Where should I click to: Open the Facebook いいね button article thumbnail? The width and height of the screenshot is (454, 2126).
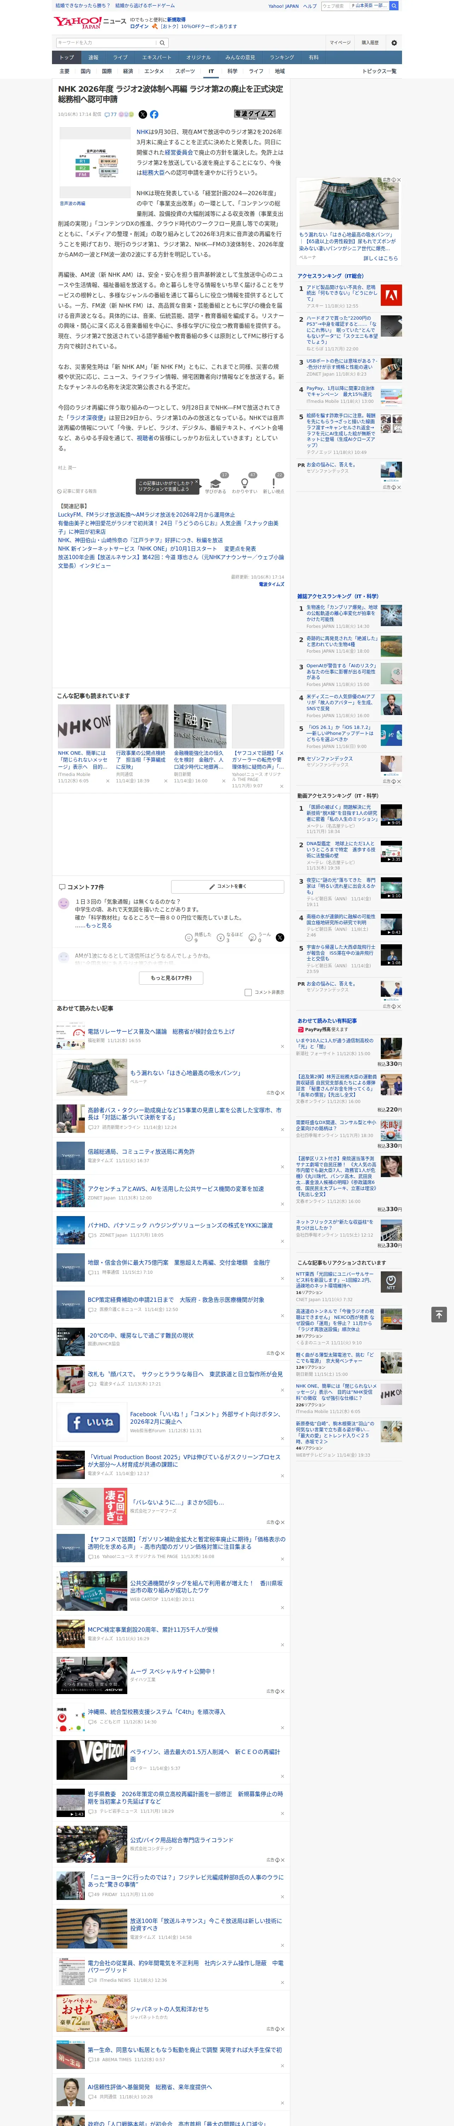[x=92, y=1422]
